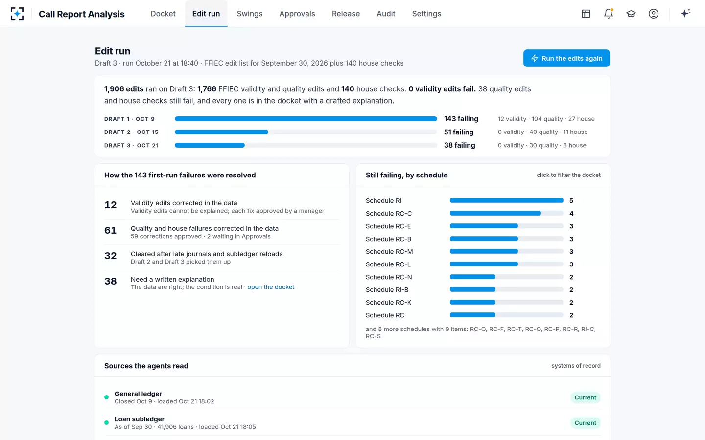The image size is (705, 440).
Task: Filter docket by Schedule RC-M
Action: pos(483,252)
